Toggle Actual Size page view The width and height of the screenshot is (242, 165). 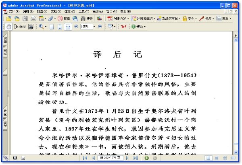coord(52,27)
